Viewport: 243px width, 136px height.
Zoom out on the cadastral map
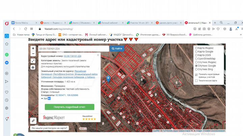coord(33,54)
